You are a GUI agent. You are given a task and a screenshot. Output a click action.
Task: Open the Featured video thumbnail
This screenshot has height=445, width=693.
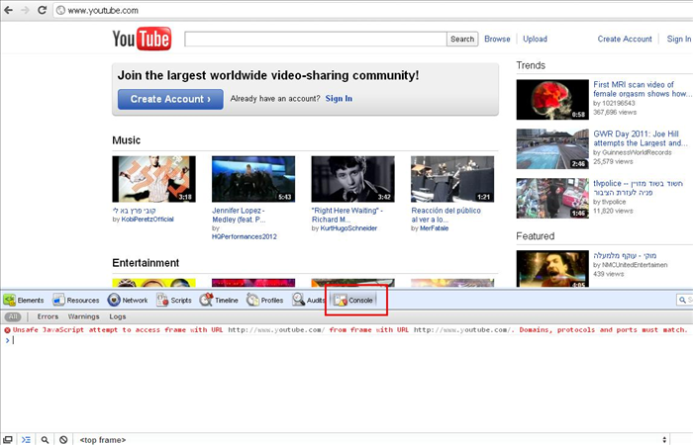pyautogui.click(x=552, y=269)
